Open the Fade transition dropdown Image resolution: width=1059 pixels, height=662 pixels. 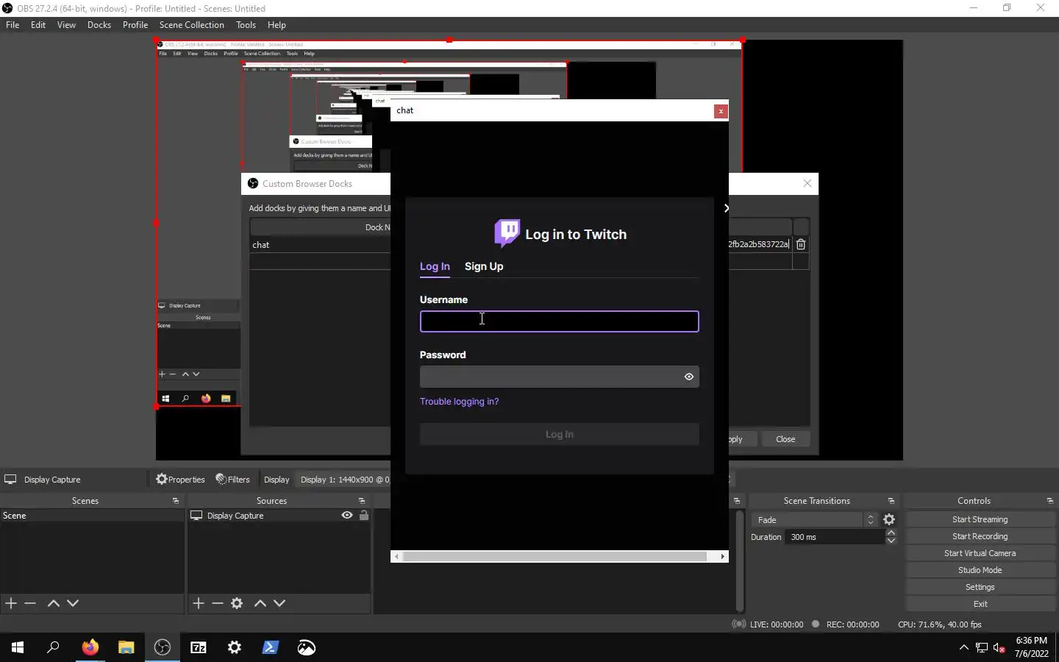point(815,520)
